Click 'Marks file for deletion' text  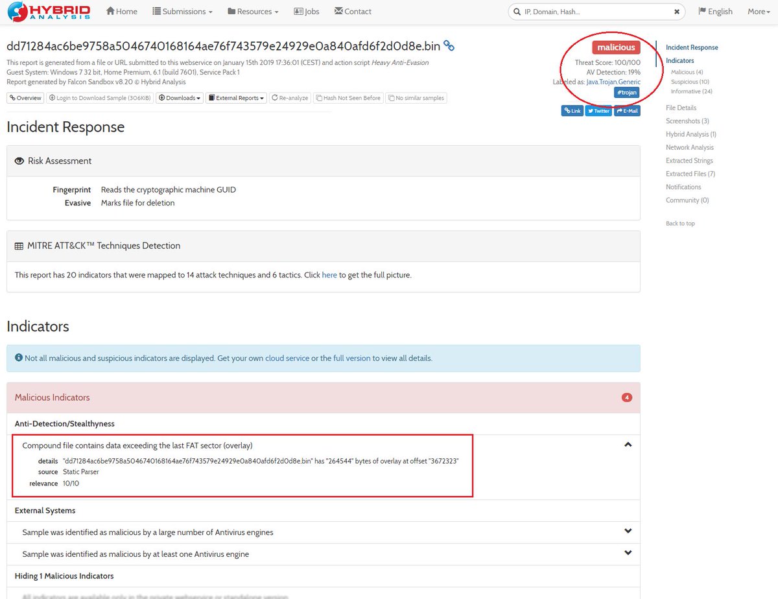click(x=137, y=203)
